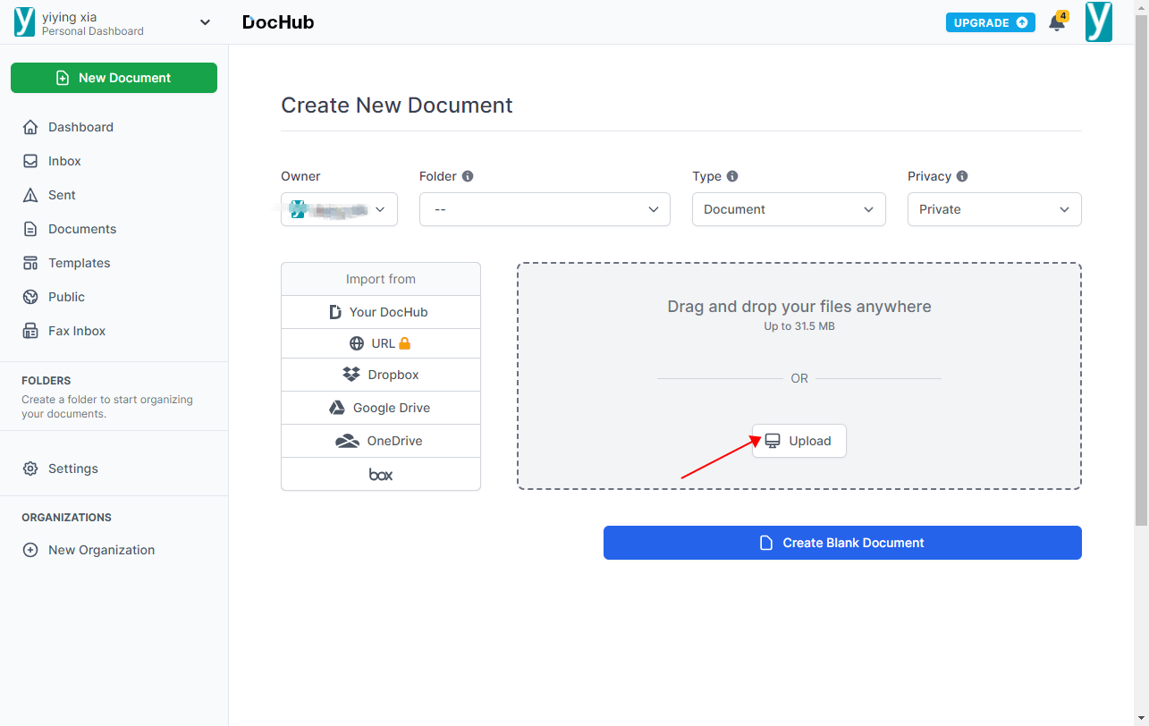Click the green New Document button
Screen dimensions: 1149x726
pyautogui.click(x=114, y=78)
